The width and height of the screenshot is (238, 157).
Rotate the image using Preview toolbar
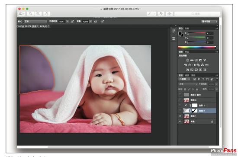pos(161,14)
